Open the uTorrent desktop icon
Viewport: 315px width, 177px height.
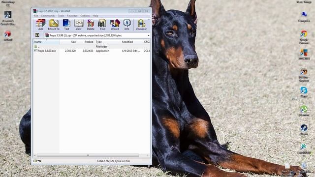[x=304, y=111]
